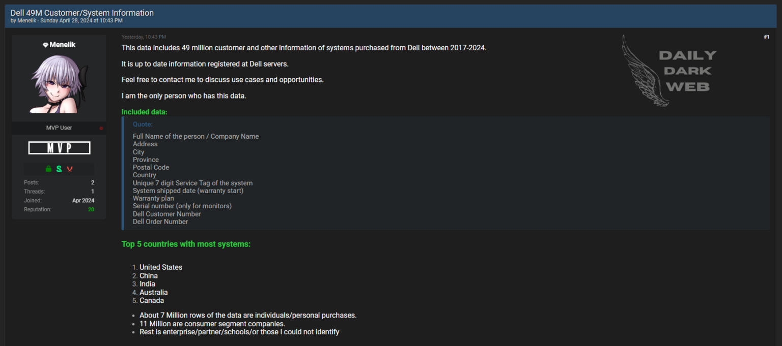Viewport: 782px width, 346px height.
Task: Click the posts count value
Action: click(92, 182)
